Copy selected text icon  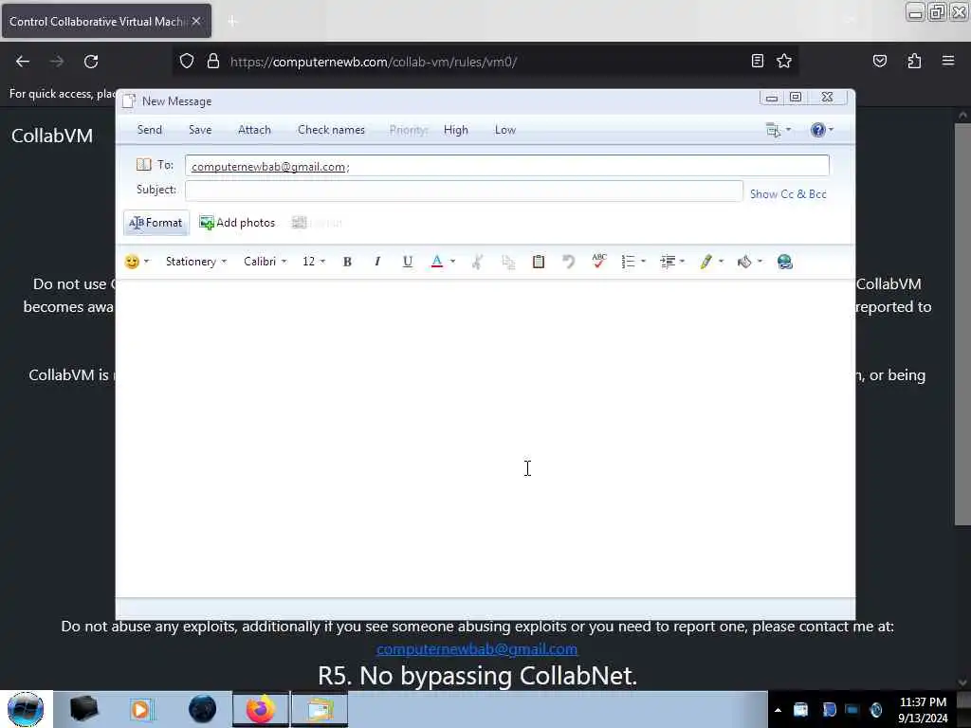tap(508, 262)
